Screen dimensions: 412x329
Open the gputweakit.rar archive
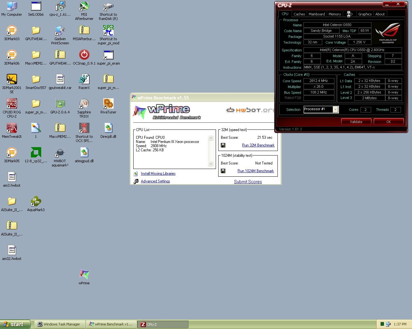pos(60,82)
